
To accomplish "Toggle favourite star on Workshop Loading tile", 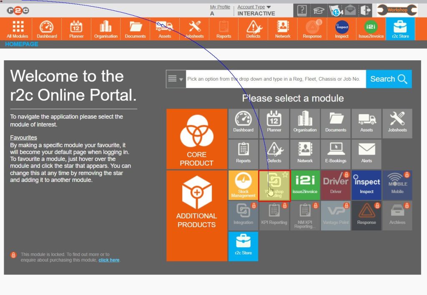I will click(x=285, y=175).
